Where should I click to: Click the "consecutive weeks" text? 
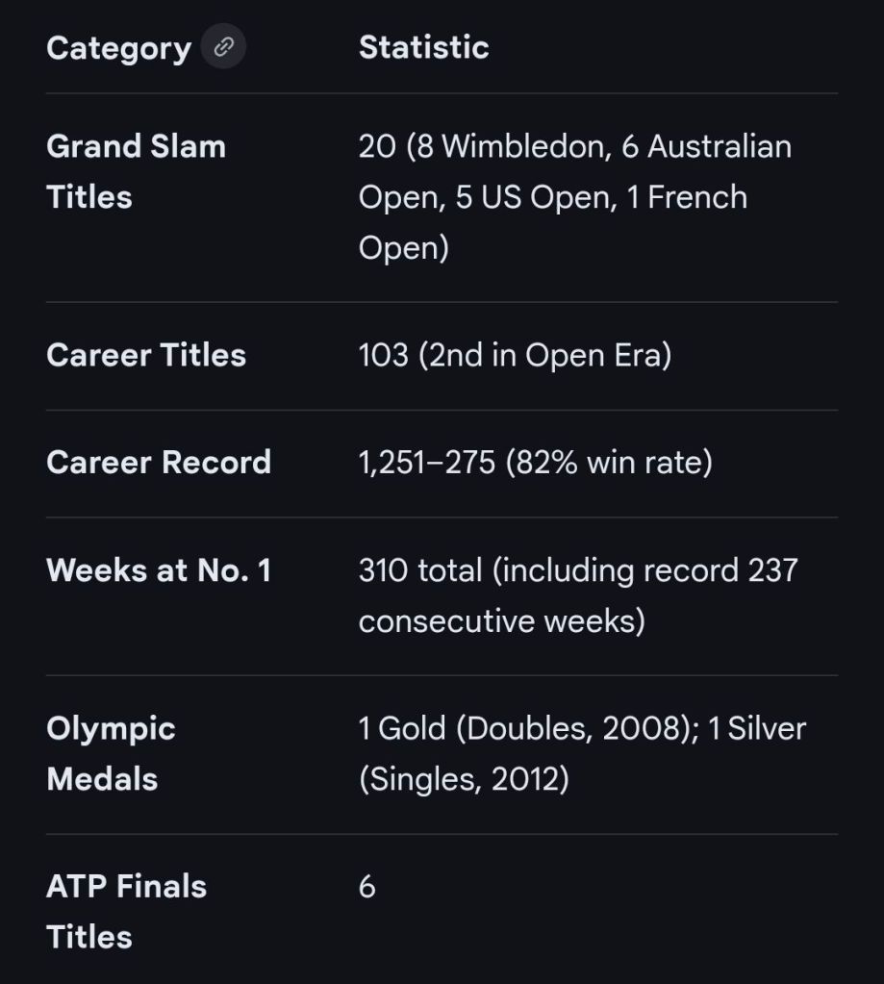(501, 620)
